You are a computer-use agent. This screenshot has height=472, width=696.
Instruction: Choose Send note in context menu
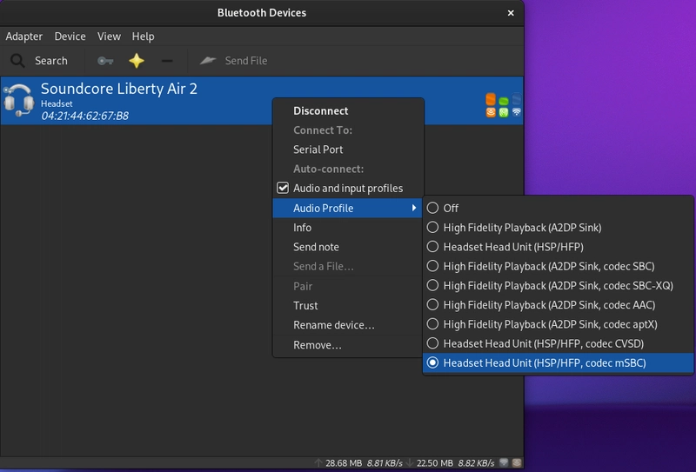click(348, 247)
